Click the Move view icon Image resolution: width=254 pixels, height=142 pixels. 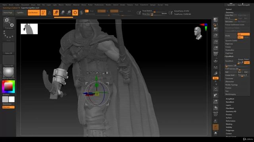pos(216,95)
